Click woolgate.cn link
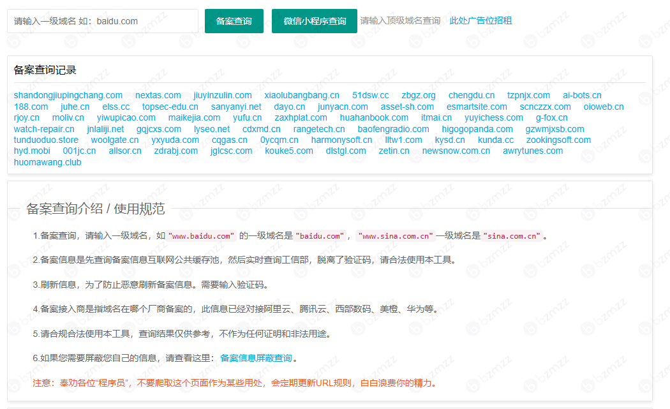The width and height of the screenshot is (670, 409). tap(115, 140)
